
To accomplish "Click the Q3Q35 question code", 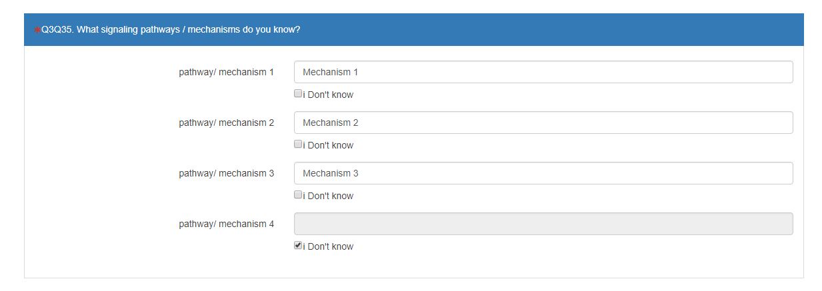I will (56, 30).
